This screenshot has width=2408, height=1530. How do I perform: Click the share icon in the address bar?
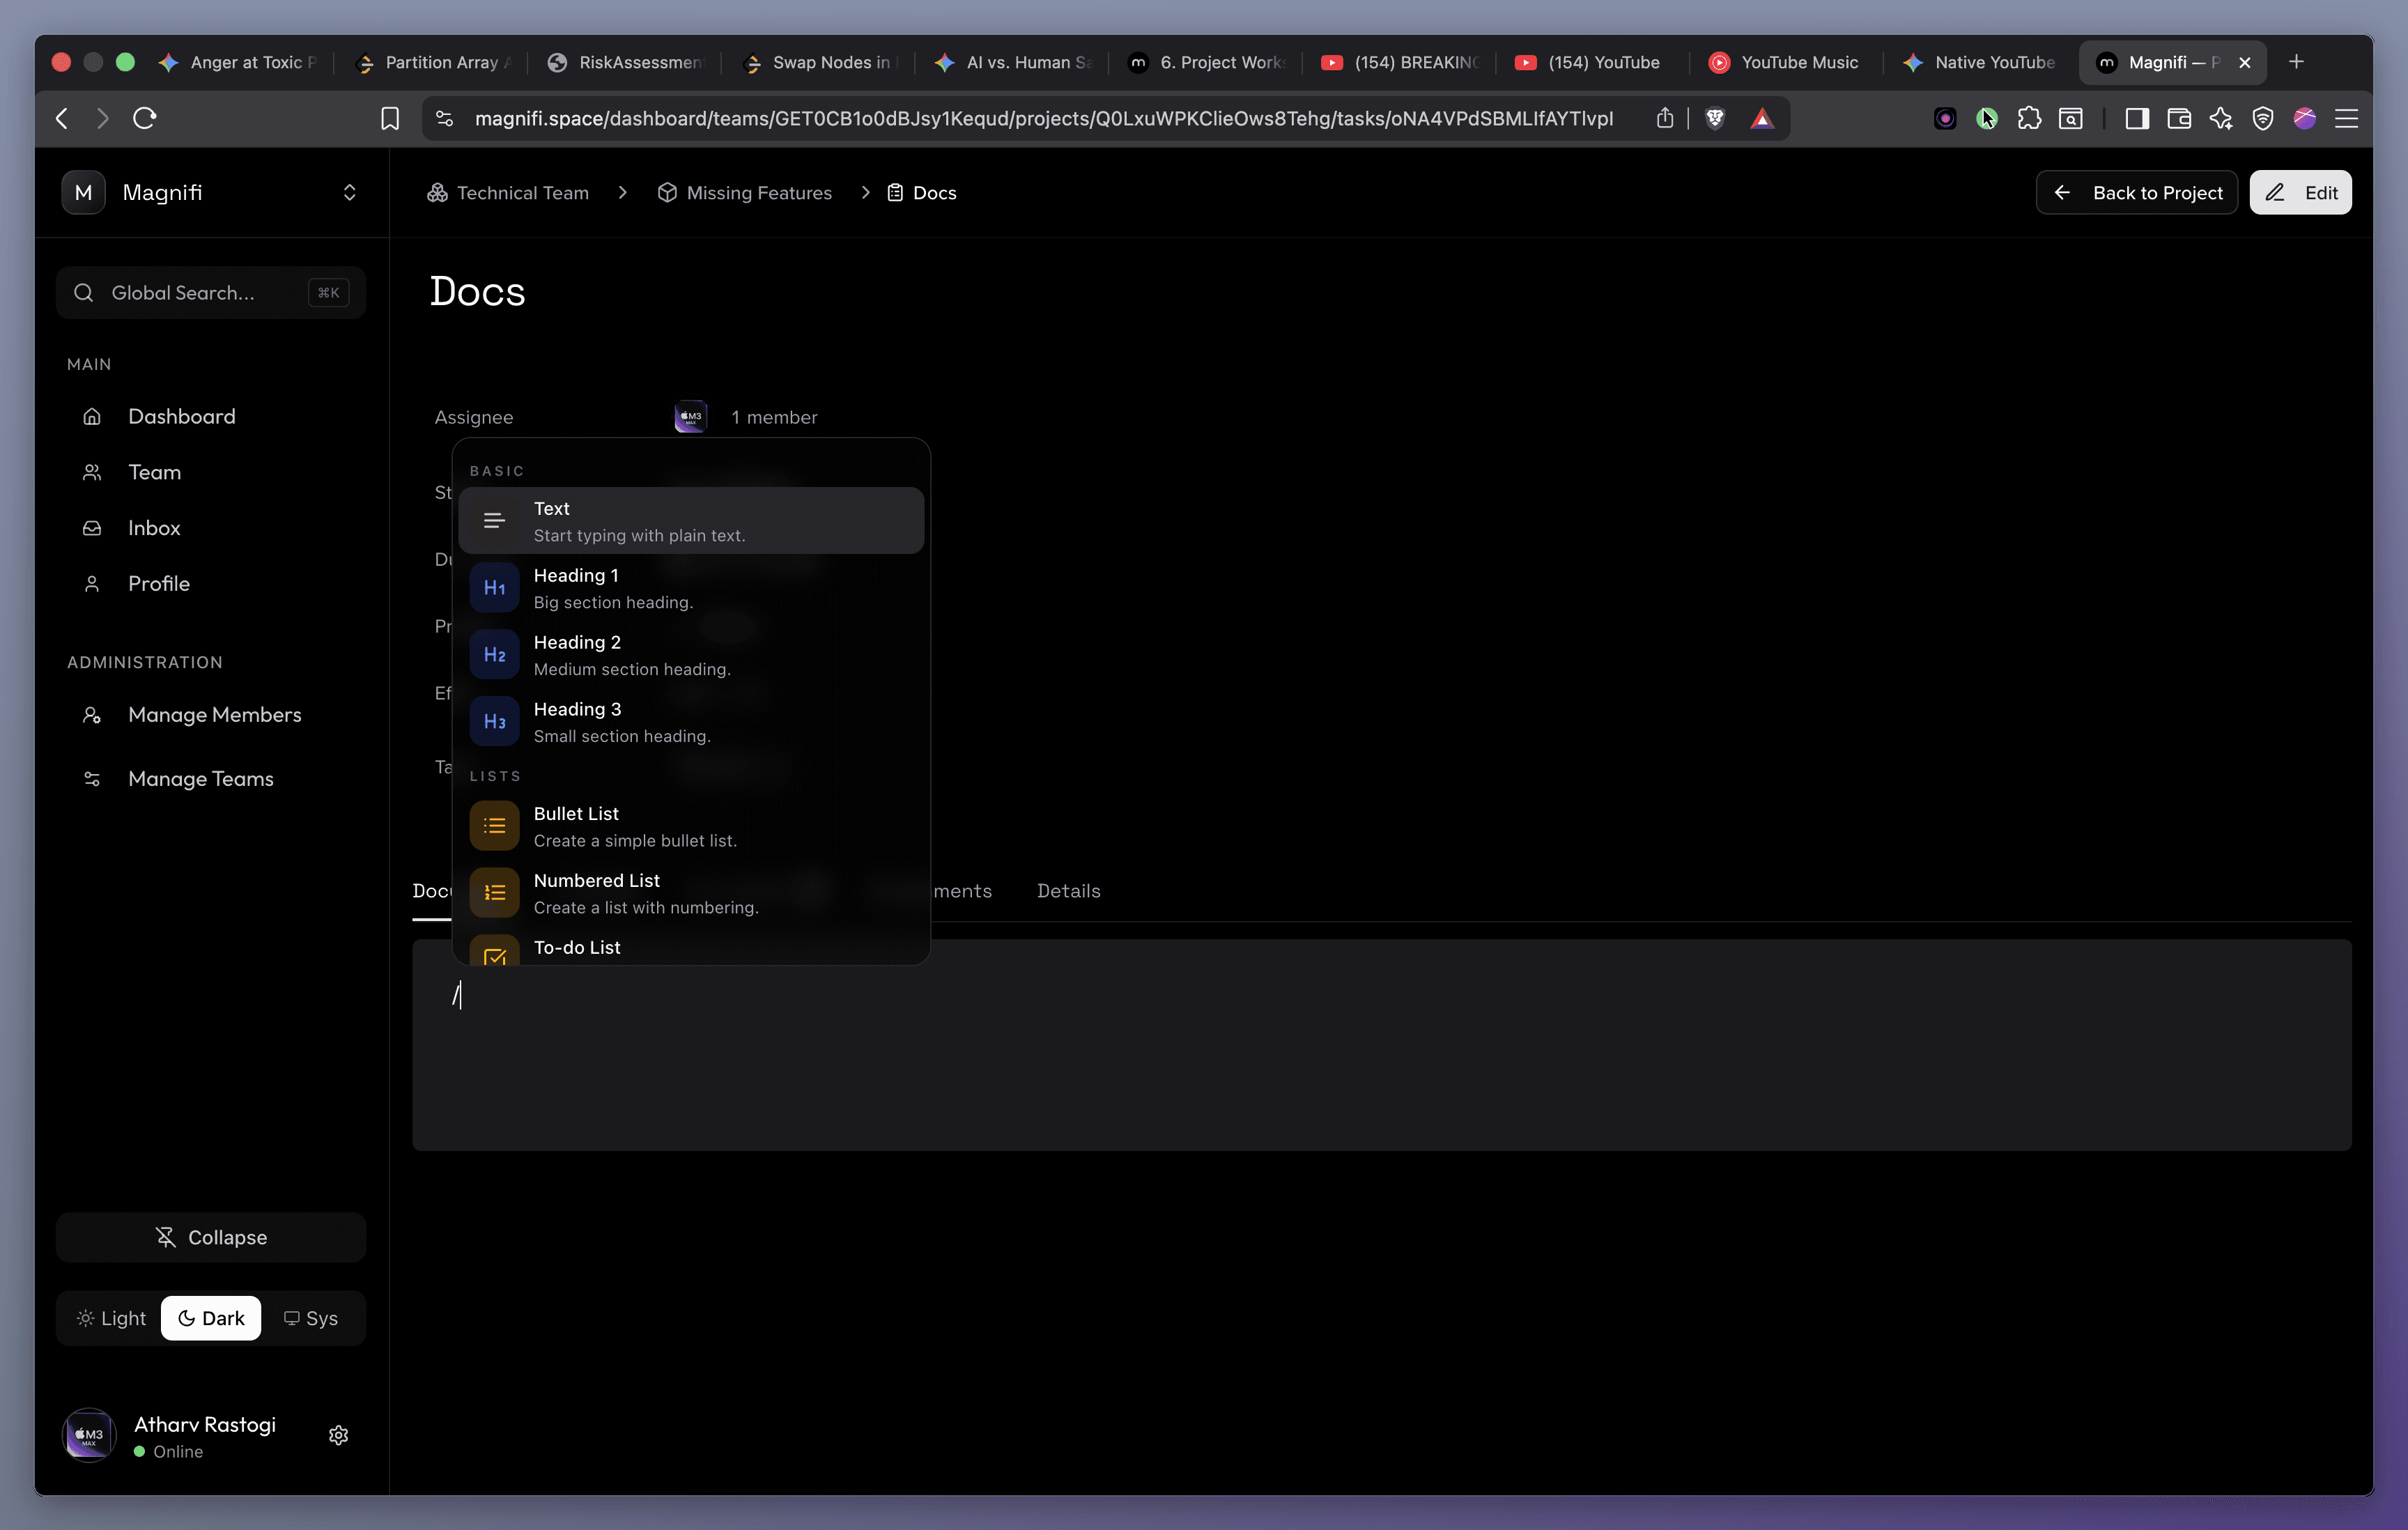[x=1665, y=118]
